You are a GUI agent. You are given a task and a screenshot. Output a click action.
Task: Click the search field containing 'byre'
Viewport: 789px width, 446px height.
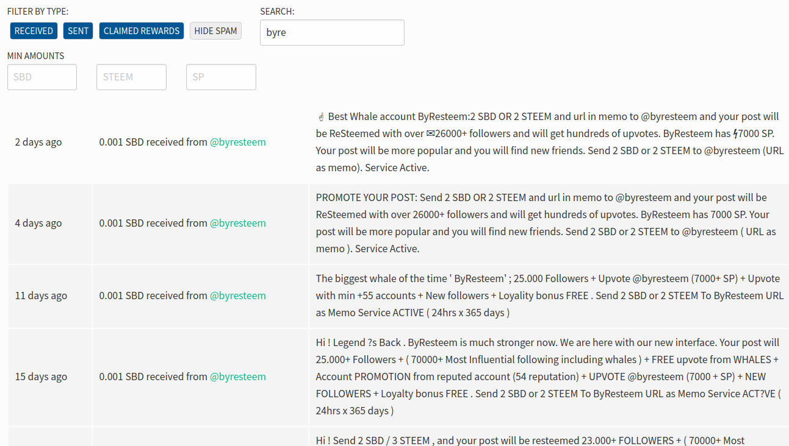(x=332, y=32)
